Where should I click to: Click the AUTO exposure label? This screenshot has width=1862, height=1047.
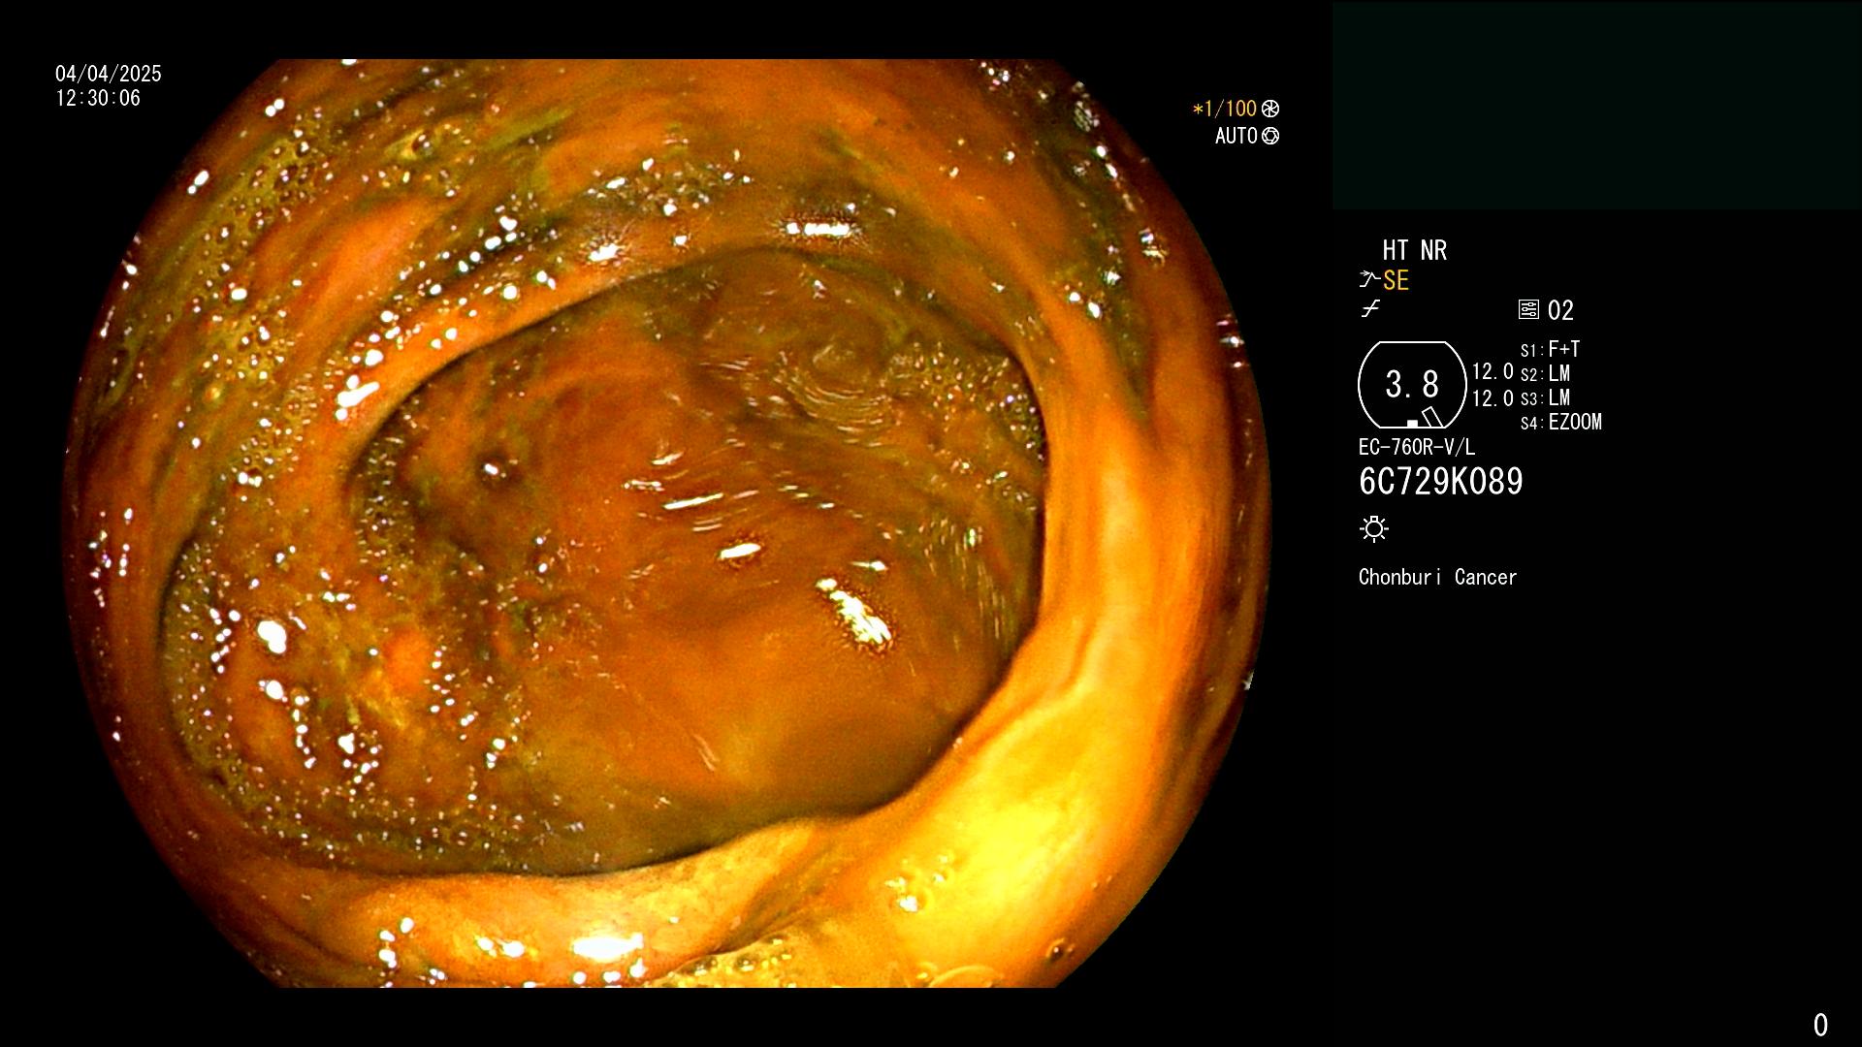point(1236,136)
